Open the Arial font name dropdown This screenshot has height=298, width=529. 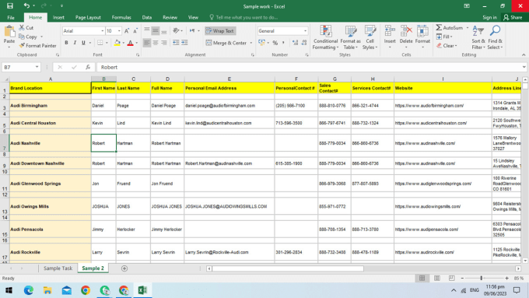[102, 30]
